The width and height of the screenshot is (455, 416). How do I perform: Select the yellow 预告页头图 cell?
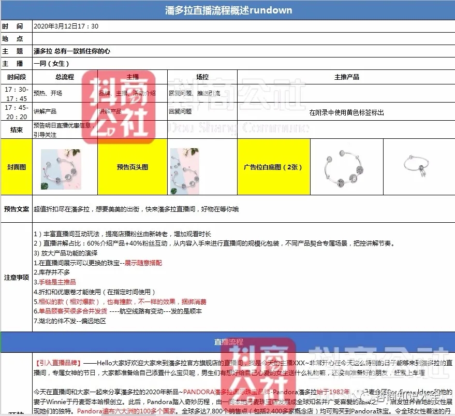pos(133,167)
